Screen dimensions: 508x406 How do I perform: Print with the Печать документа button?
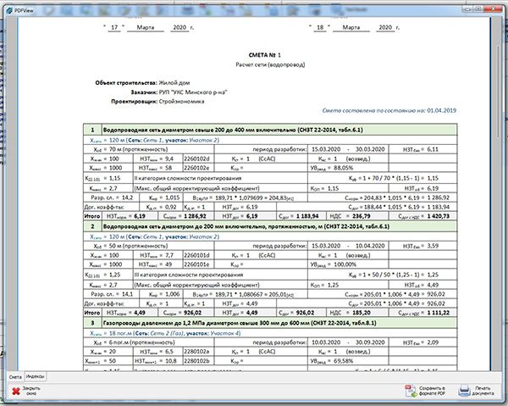[x=476, y=391]
